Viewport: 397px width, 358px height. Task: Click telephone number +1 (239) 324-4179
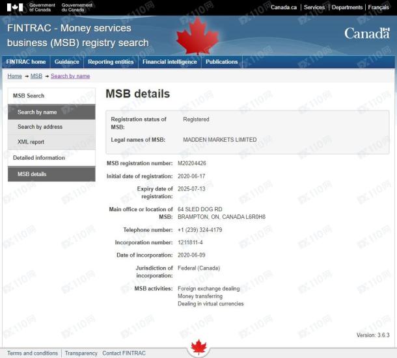click(200, 230)
